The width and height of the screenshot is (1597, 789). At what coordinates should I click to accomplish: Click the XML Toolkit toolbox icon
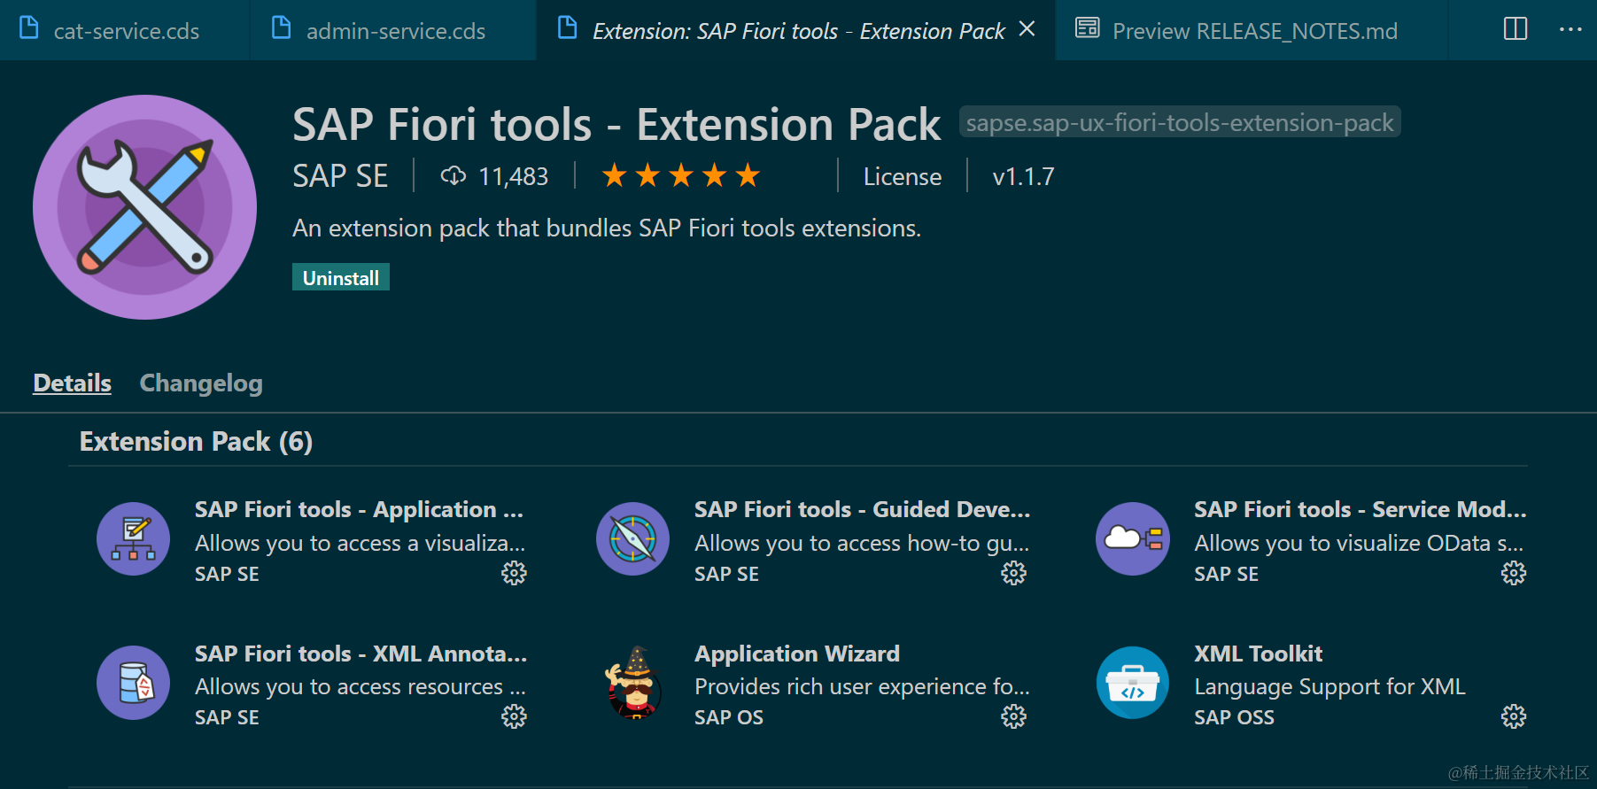(1132, 683)
